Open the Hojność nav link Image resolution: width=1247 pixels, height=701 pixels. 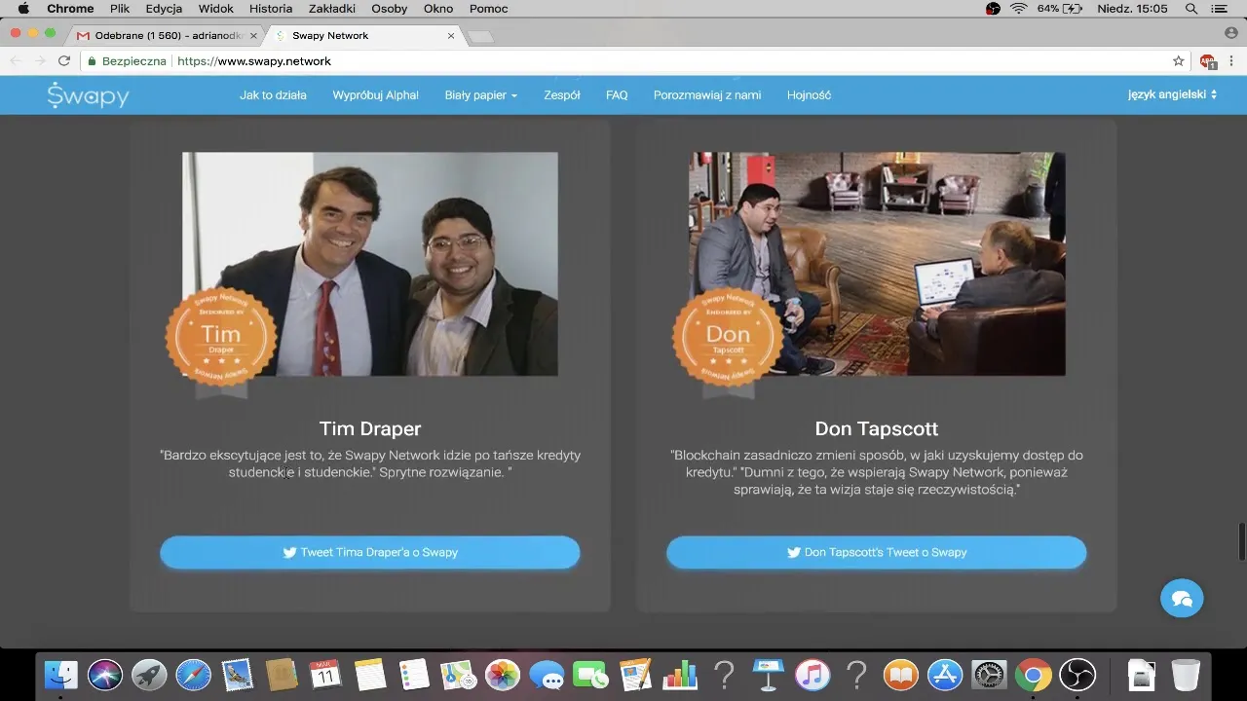[809, 95]
